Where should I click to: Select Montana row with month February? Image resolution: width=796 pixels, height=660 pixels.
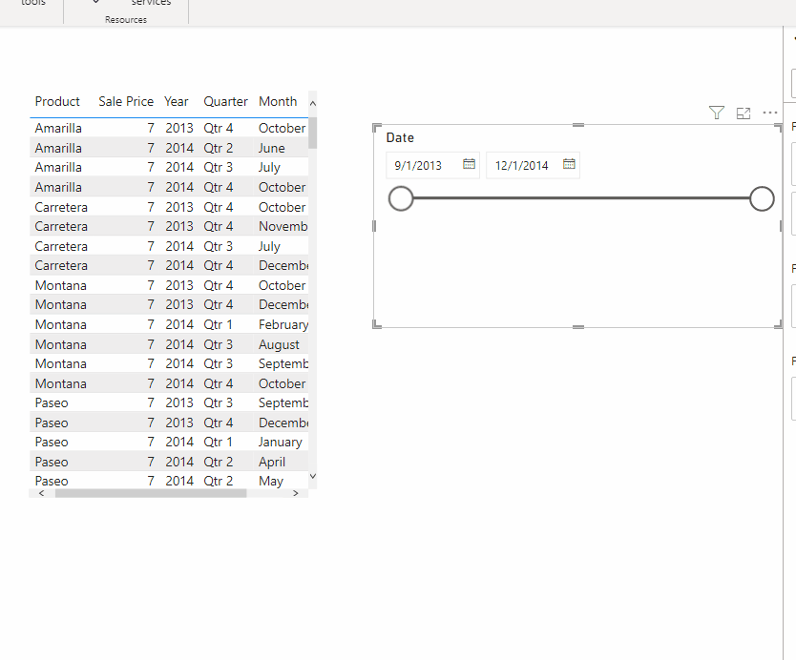pos(169,324)
